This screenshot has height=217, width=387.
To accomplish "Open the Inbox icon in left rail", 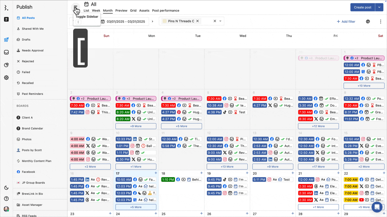I will pos(6,52).
